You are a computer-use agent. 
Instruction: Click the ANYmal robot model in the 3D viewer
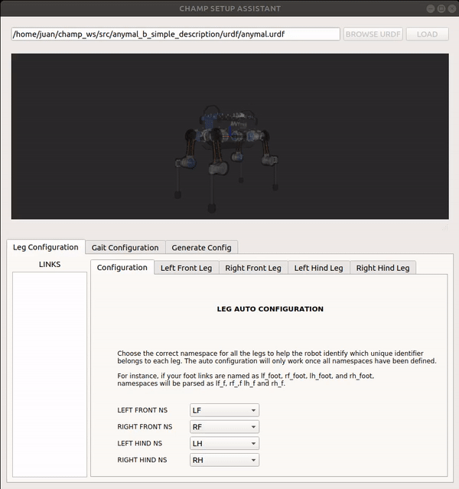[x=226, y=158]
